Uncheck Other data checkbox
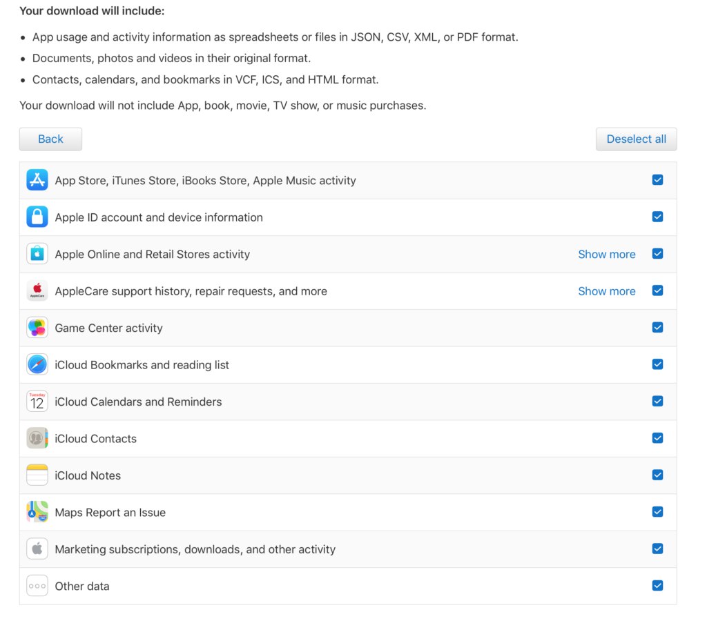The width and height of the screenshot is (707, 621). click(x=657, y=586)
